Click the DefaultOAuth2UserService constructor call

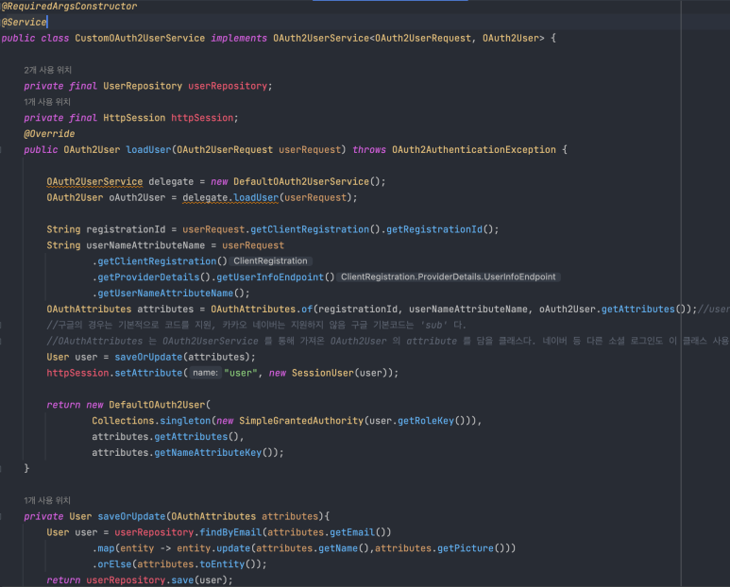coord(307,182)
